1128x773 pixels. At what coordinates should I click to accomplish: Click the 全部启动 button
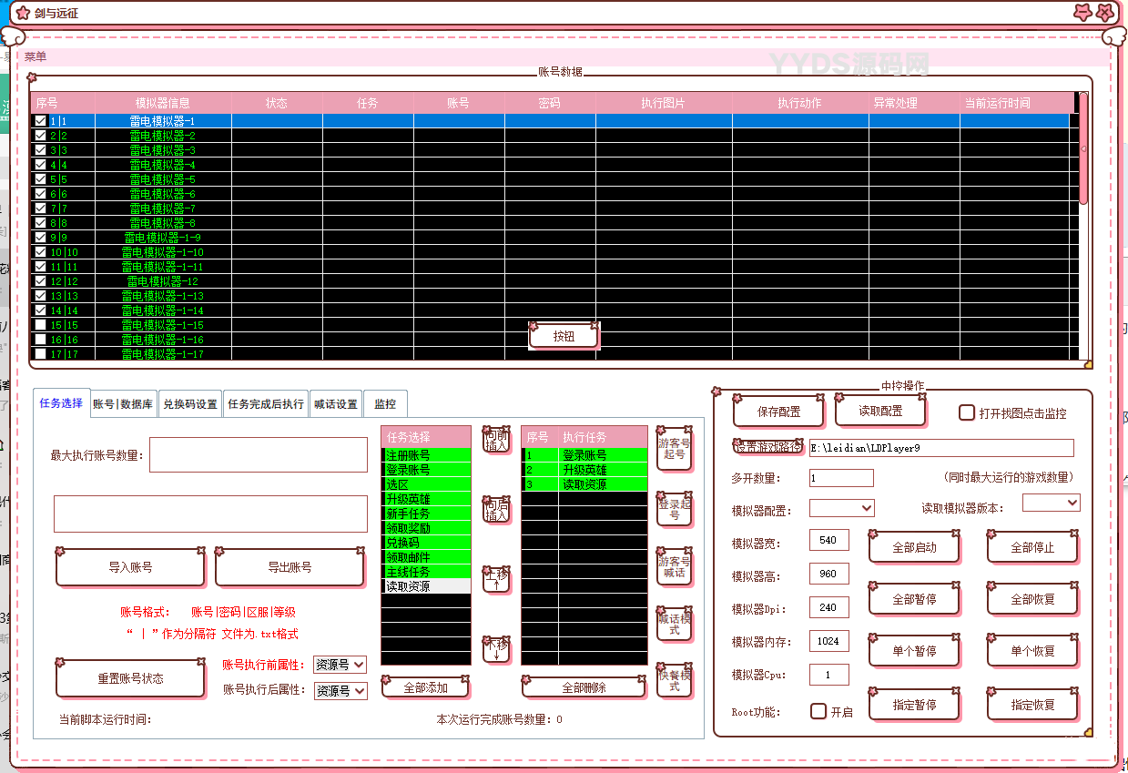(x=914, y=548)
